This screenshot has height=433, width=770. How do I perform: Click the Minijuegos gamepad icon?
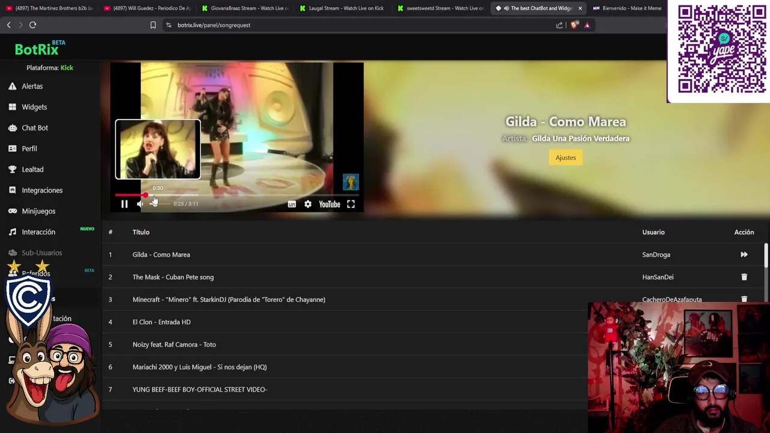(x=12, y=211)
